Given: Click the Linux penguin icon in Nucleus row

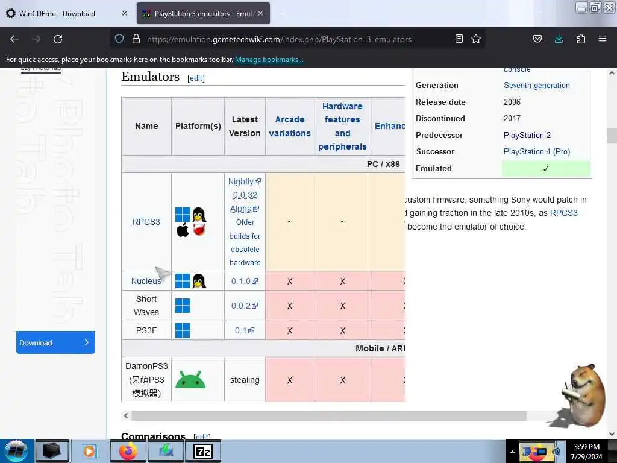Looking at the screenshot, I should coord(199,281).
